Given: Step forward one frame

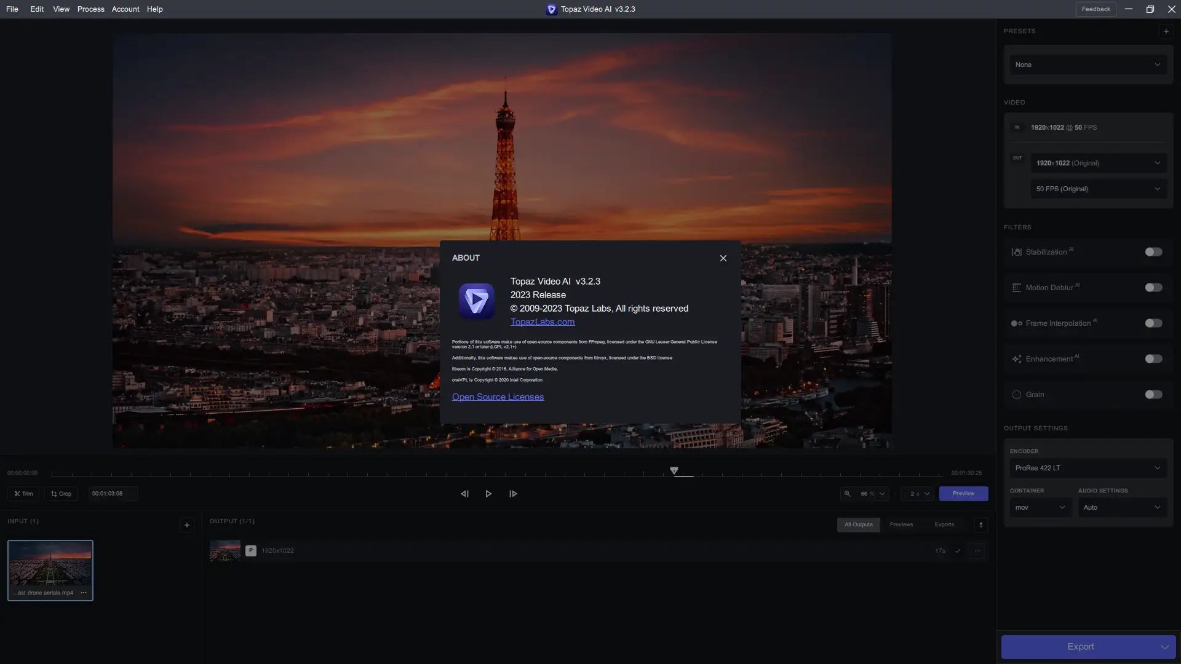Looking at the screenshot, I should 513,494.
